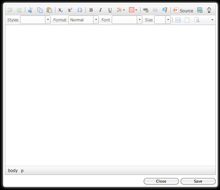
Task: Open the table grid dropdown
Action: coord(133,10)
